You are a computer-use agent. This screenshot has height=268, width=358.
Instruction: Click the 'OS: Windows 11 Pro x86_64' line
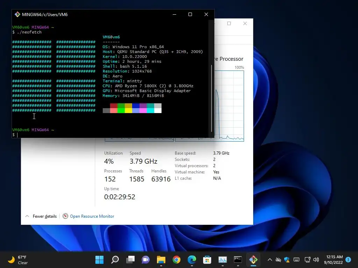(x=133, y=47)
